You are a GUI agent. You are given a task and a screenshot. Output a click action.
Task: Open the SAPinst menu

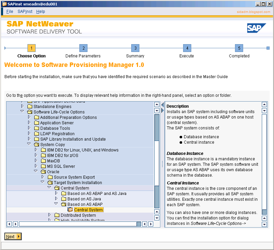[x=25, y=11]
